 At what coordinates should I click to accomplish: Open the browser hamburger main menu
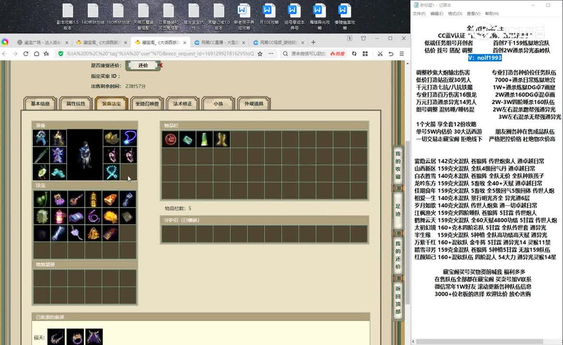(x=402, y=54)
